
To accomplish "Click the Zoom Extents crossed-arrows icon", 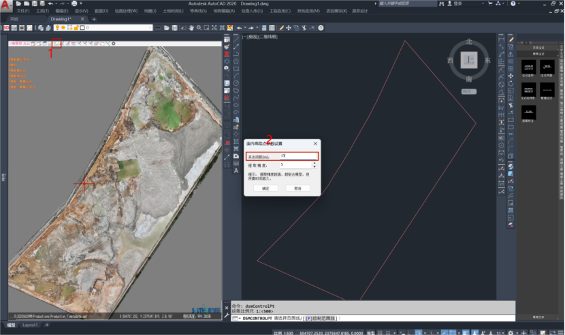I will point(214,28).
